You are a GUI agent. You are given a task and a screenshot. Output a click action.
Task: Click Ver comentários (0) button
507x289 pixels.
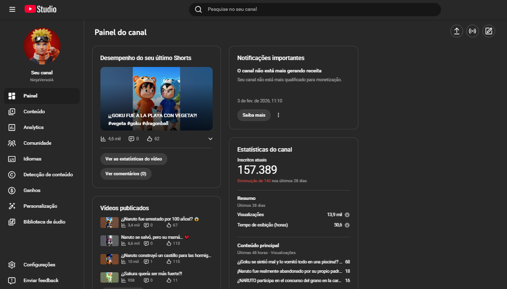126,174
